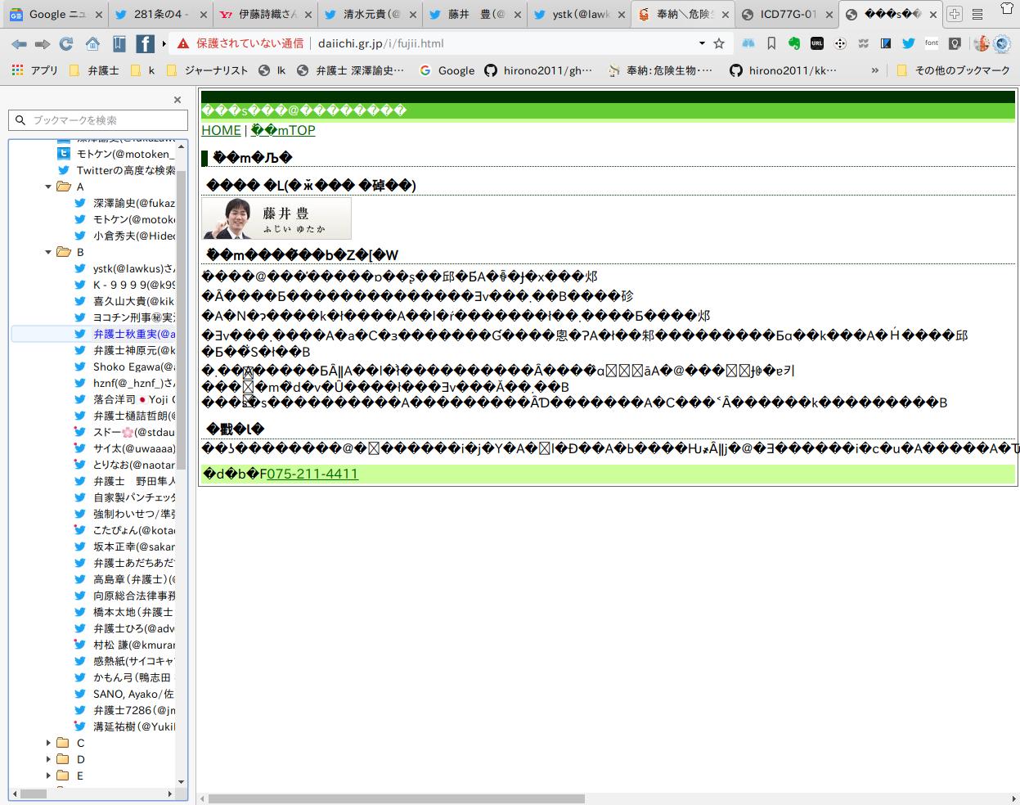Viewport: 1020px width, 805px height.
Task: Click the four-arrow move extension icon
Action: pyautogui.click(x=840, y=43)
